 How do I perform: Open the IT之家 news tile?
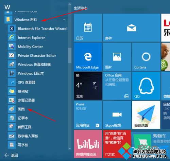click(117, 144)
